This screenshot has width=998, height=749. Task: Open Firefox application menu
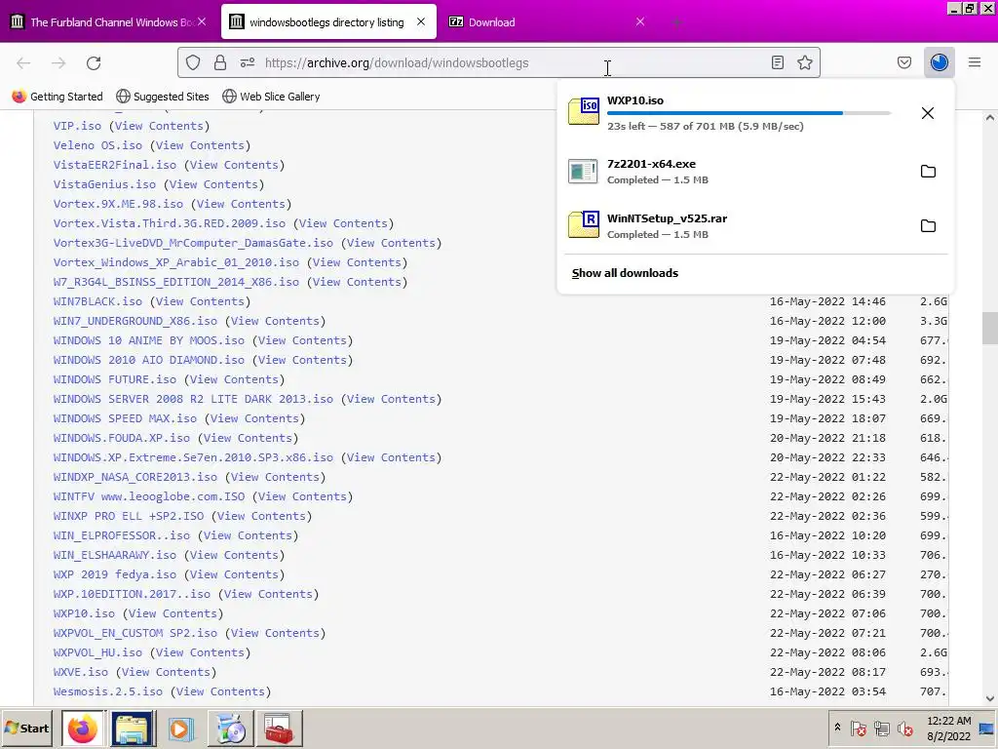tap(974, 62)
